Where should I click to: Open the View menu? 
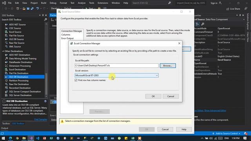[24, 3]
